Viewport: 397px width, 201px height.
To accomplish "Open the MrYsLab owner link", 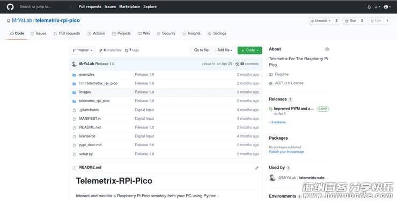I will click(22, 20).
